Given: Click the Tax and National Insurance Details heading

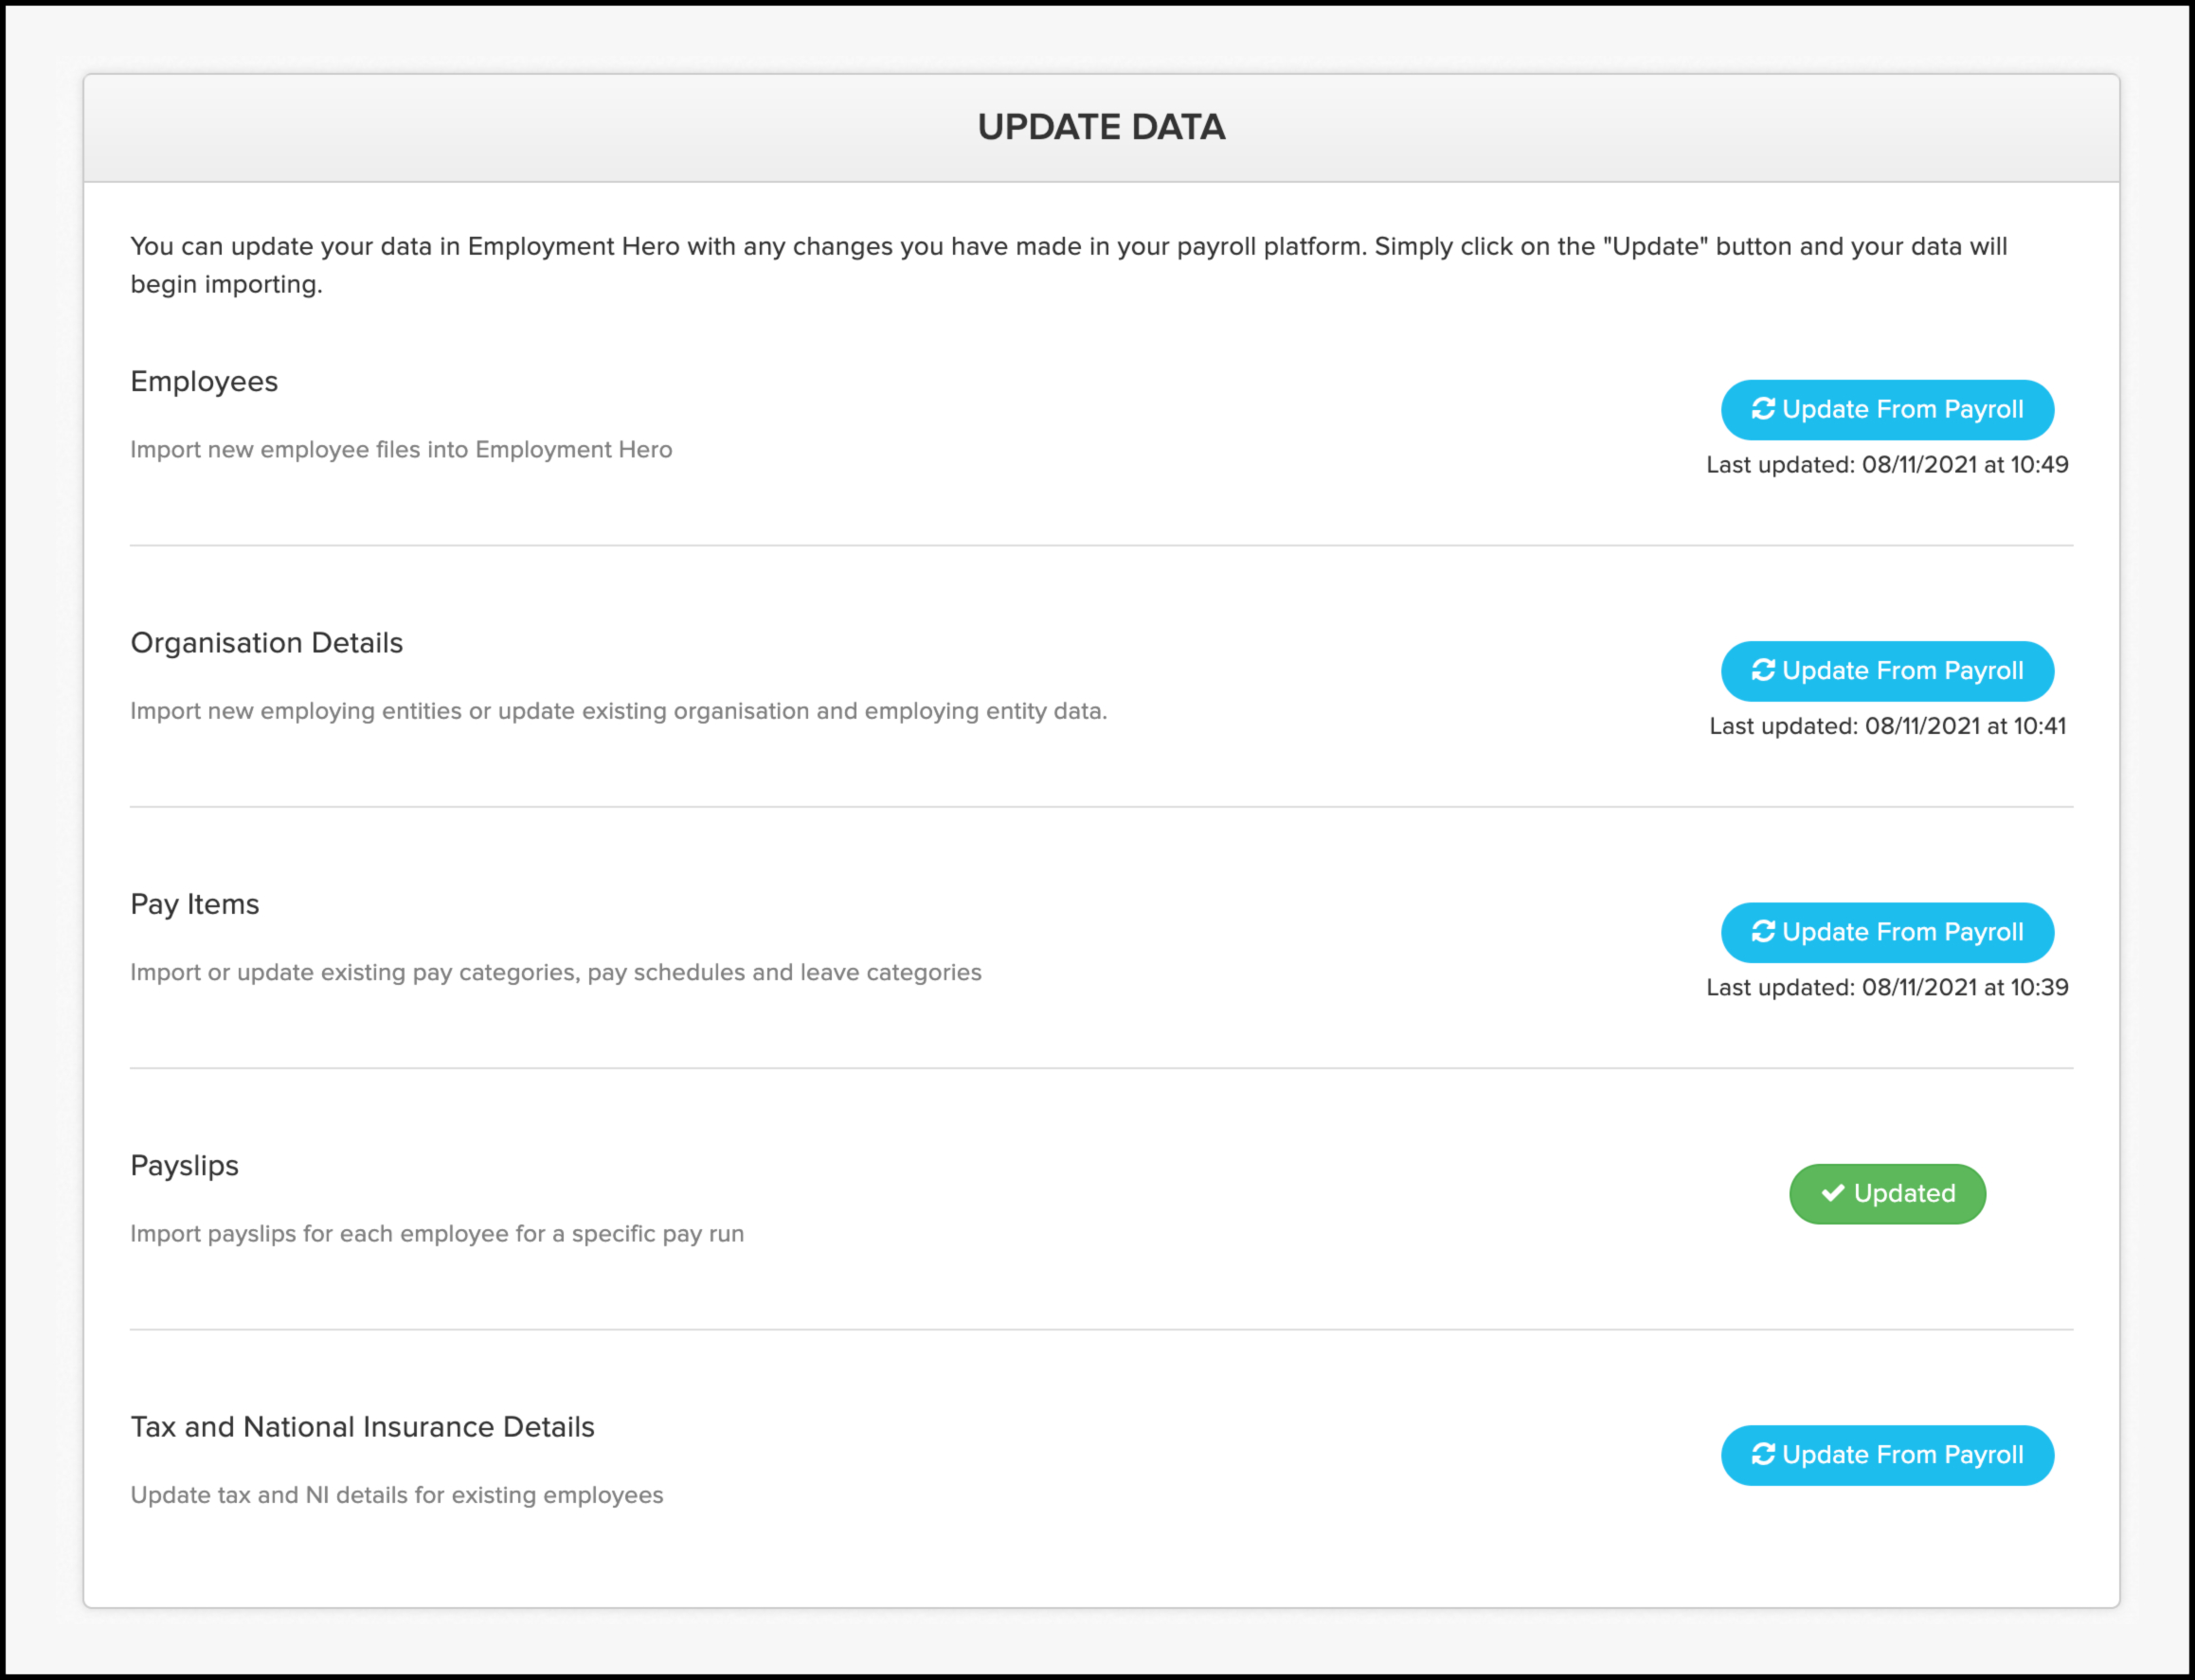Looking at the screenshot, I should click(x=362, y=1427).
